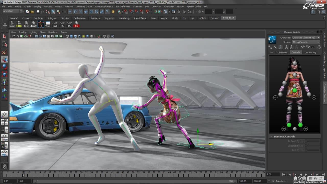Toggle Select by object type mode
This screenshot has height=184, width=327.
pos(53,11)
